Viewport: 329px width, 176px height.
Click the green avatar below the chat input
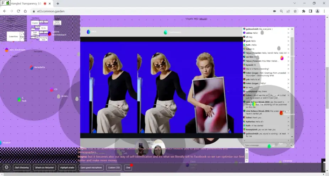pos(269,147)
